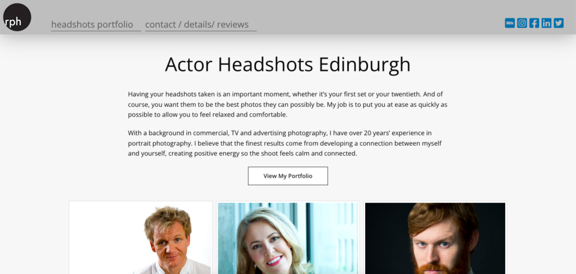The height and width of the screenshot is (274, 576).
Task: Click the empty grey header bar area
Action: click(379, 17)
